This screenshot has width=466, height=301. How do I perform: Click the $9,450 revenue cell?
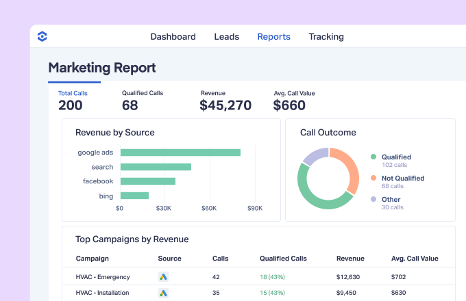(x=346, y=293)
